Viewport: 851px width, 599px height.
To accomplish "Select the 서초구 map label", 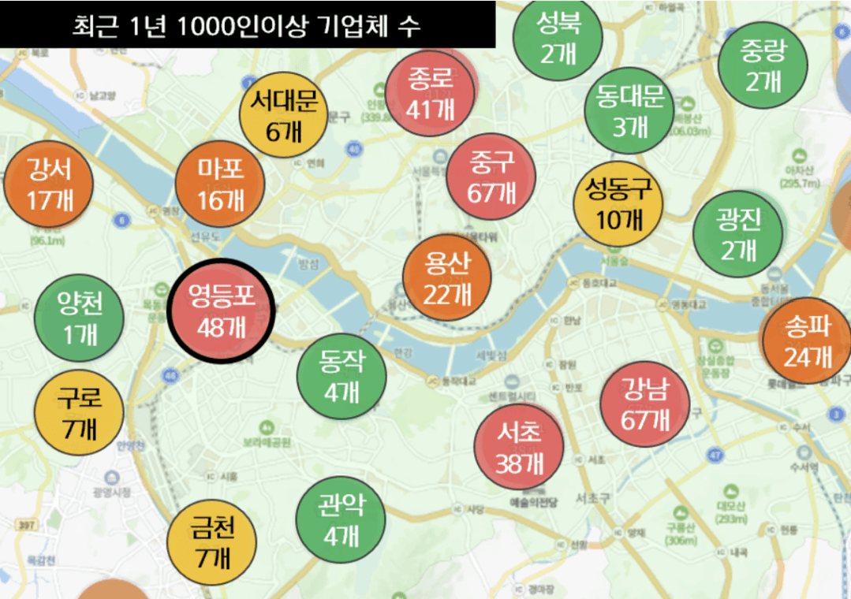I will point(592,497).
